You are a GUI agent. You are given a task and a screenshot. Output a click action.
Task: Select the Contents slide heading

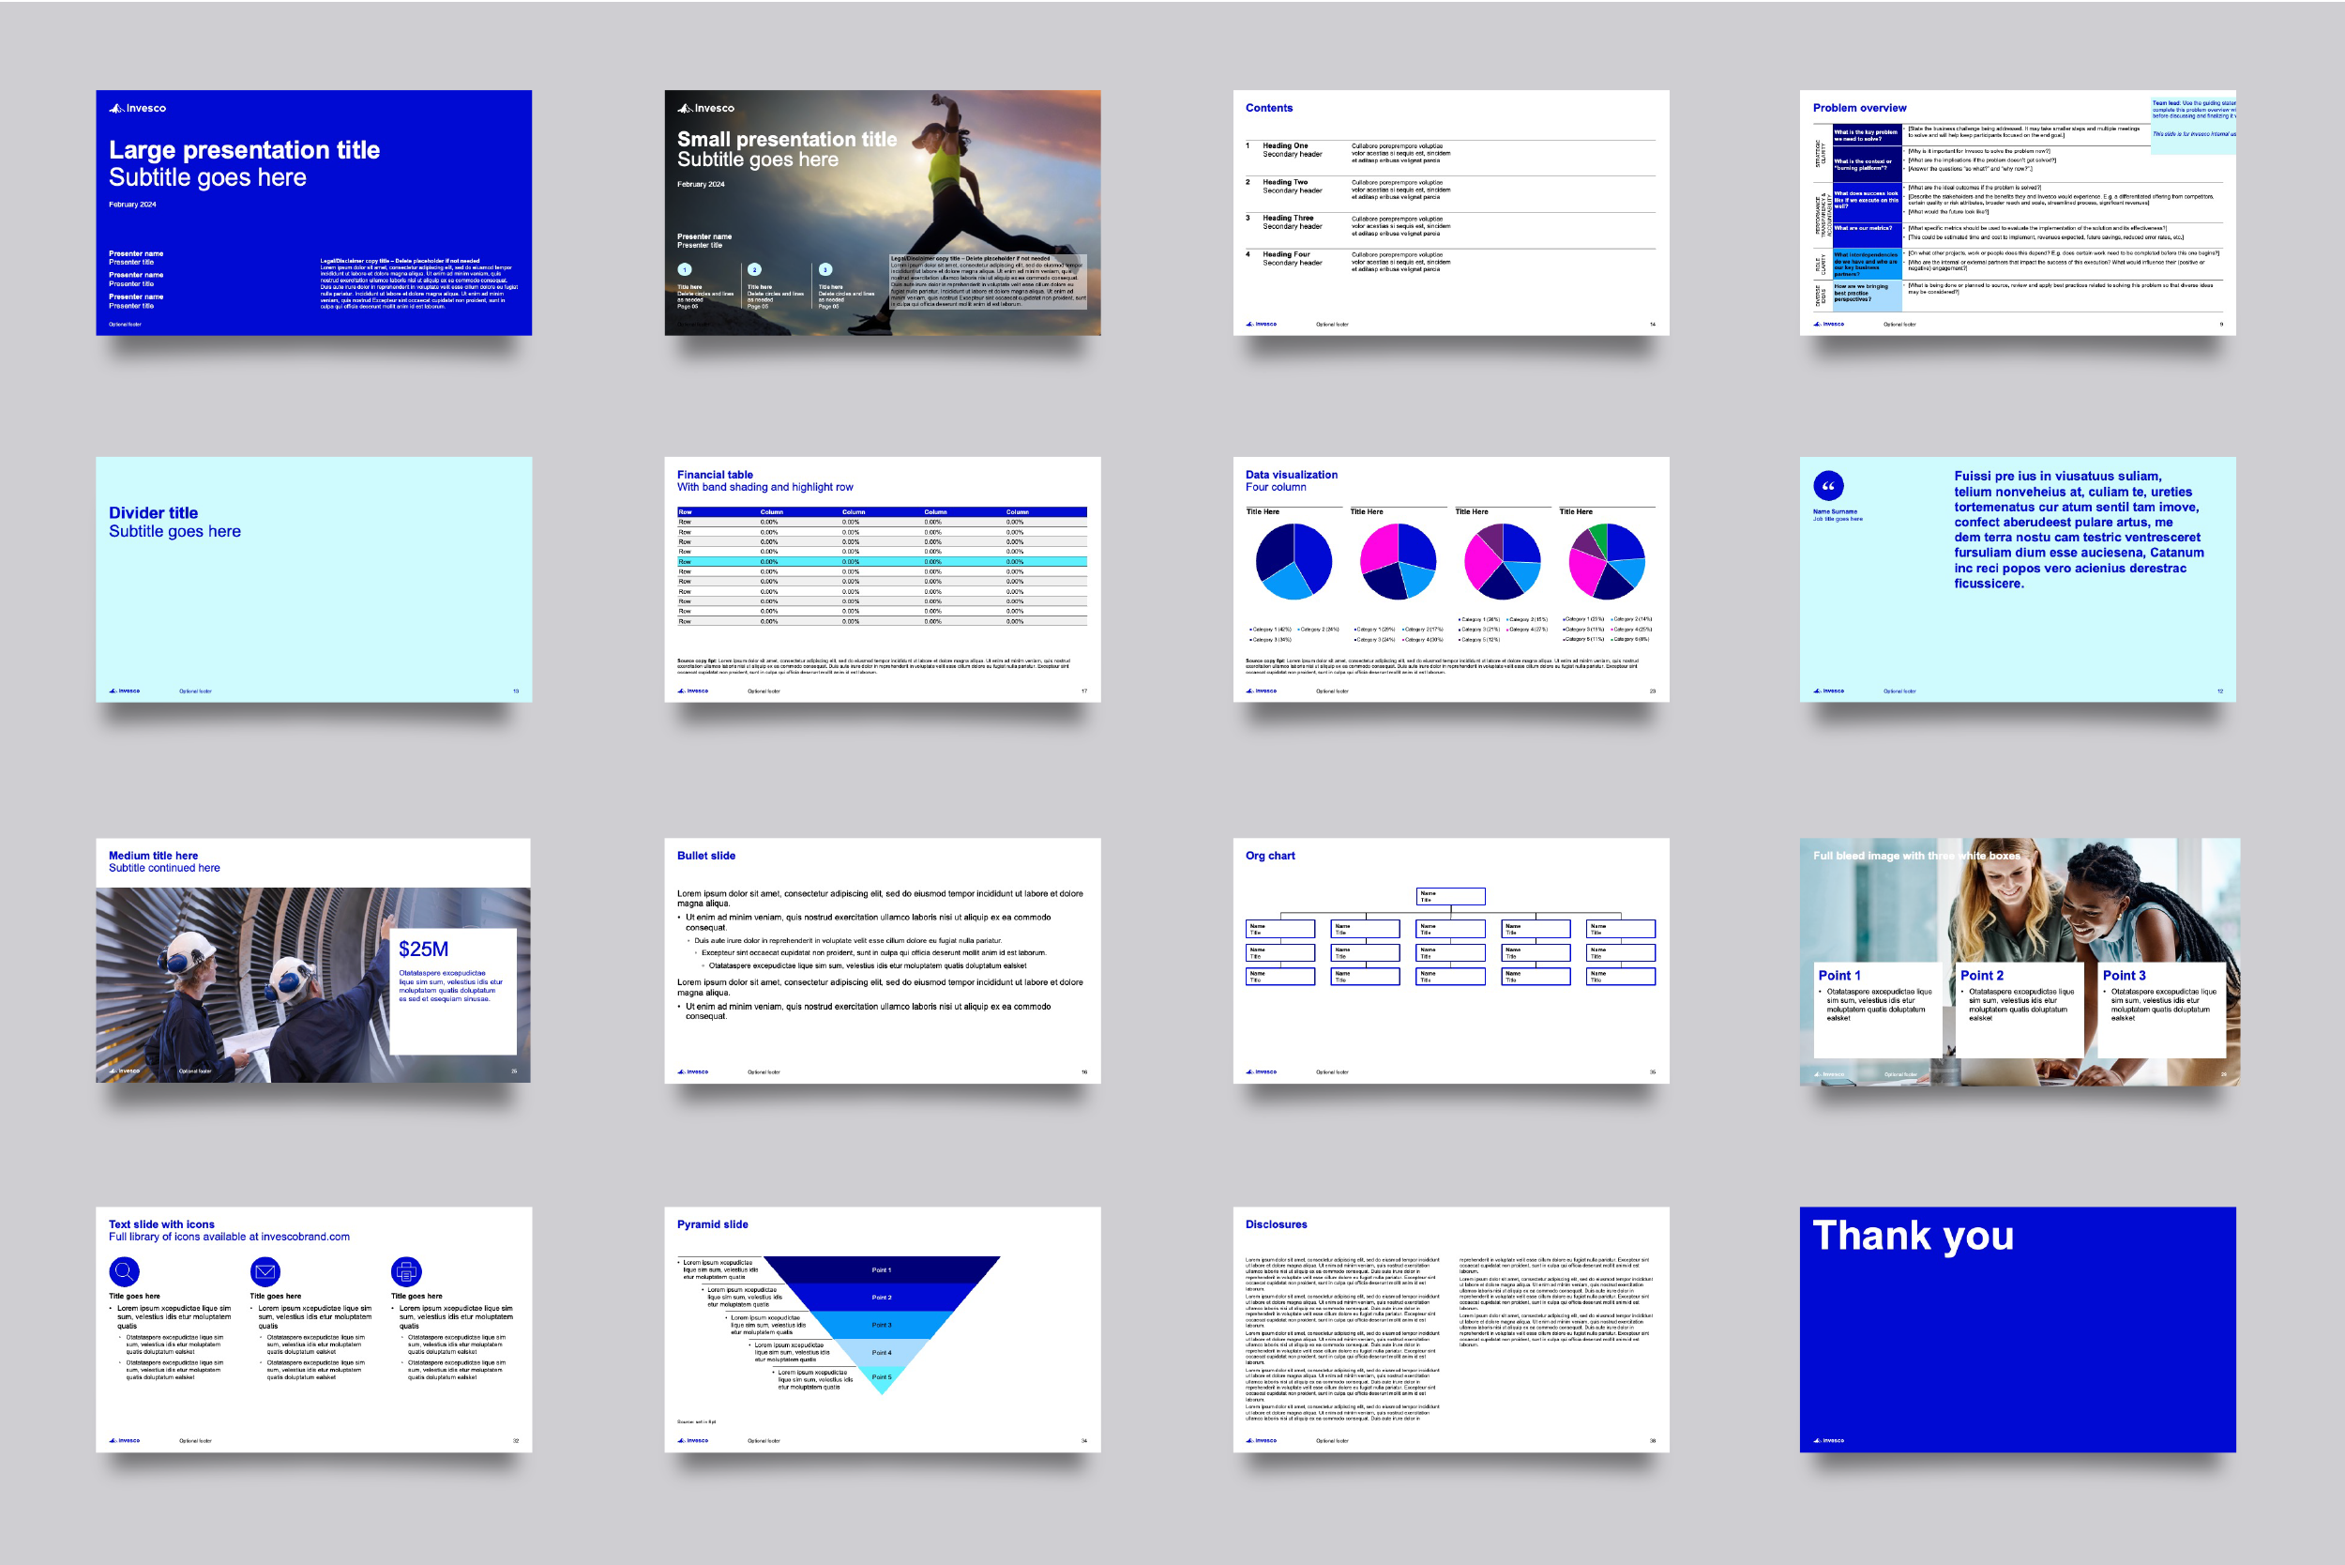point(1268,107)
